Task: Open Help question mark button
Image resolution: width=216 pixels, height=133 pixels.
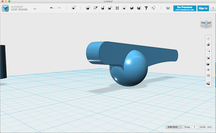Action: [213, 8]
